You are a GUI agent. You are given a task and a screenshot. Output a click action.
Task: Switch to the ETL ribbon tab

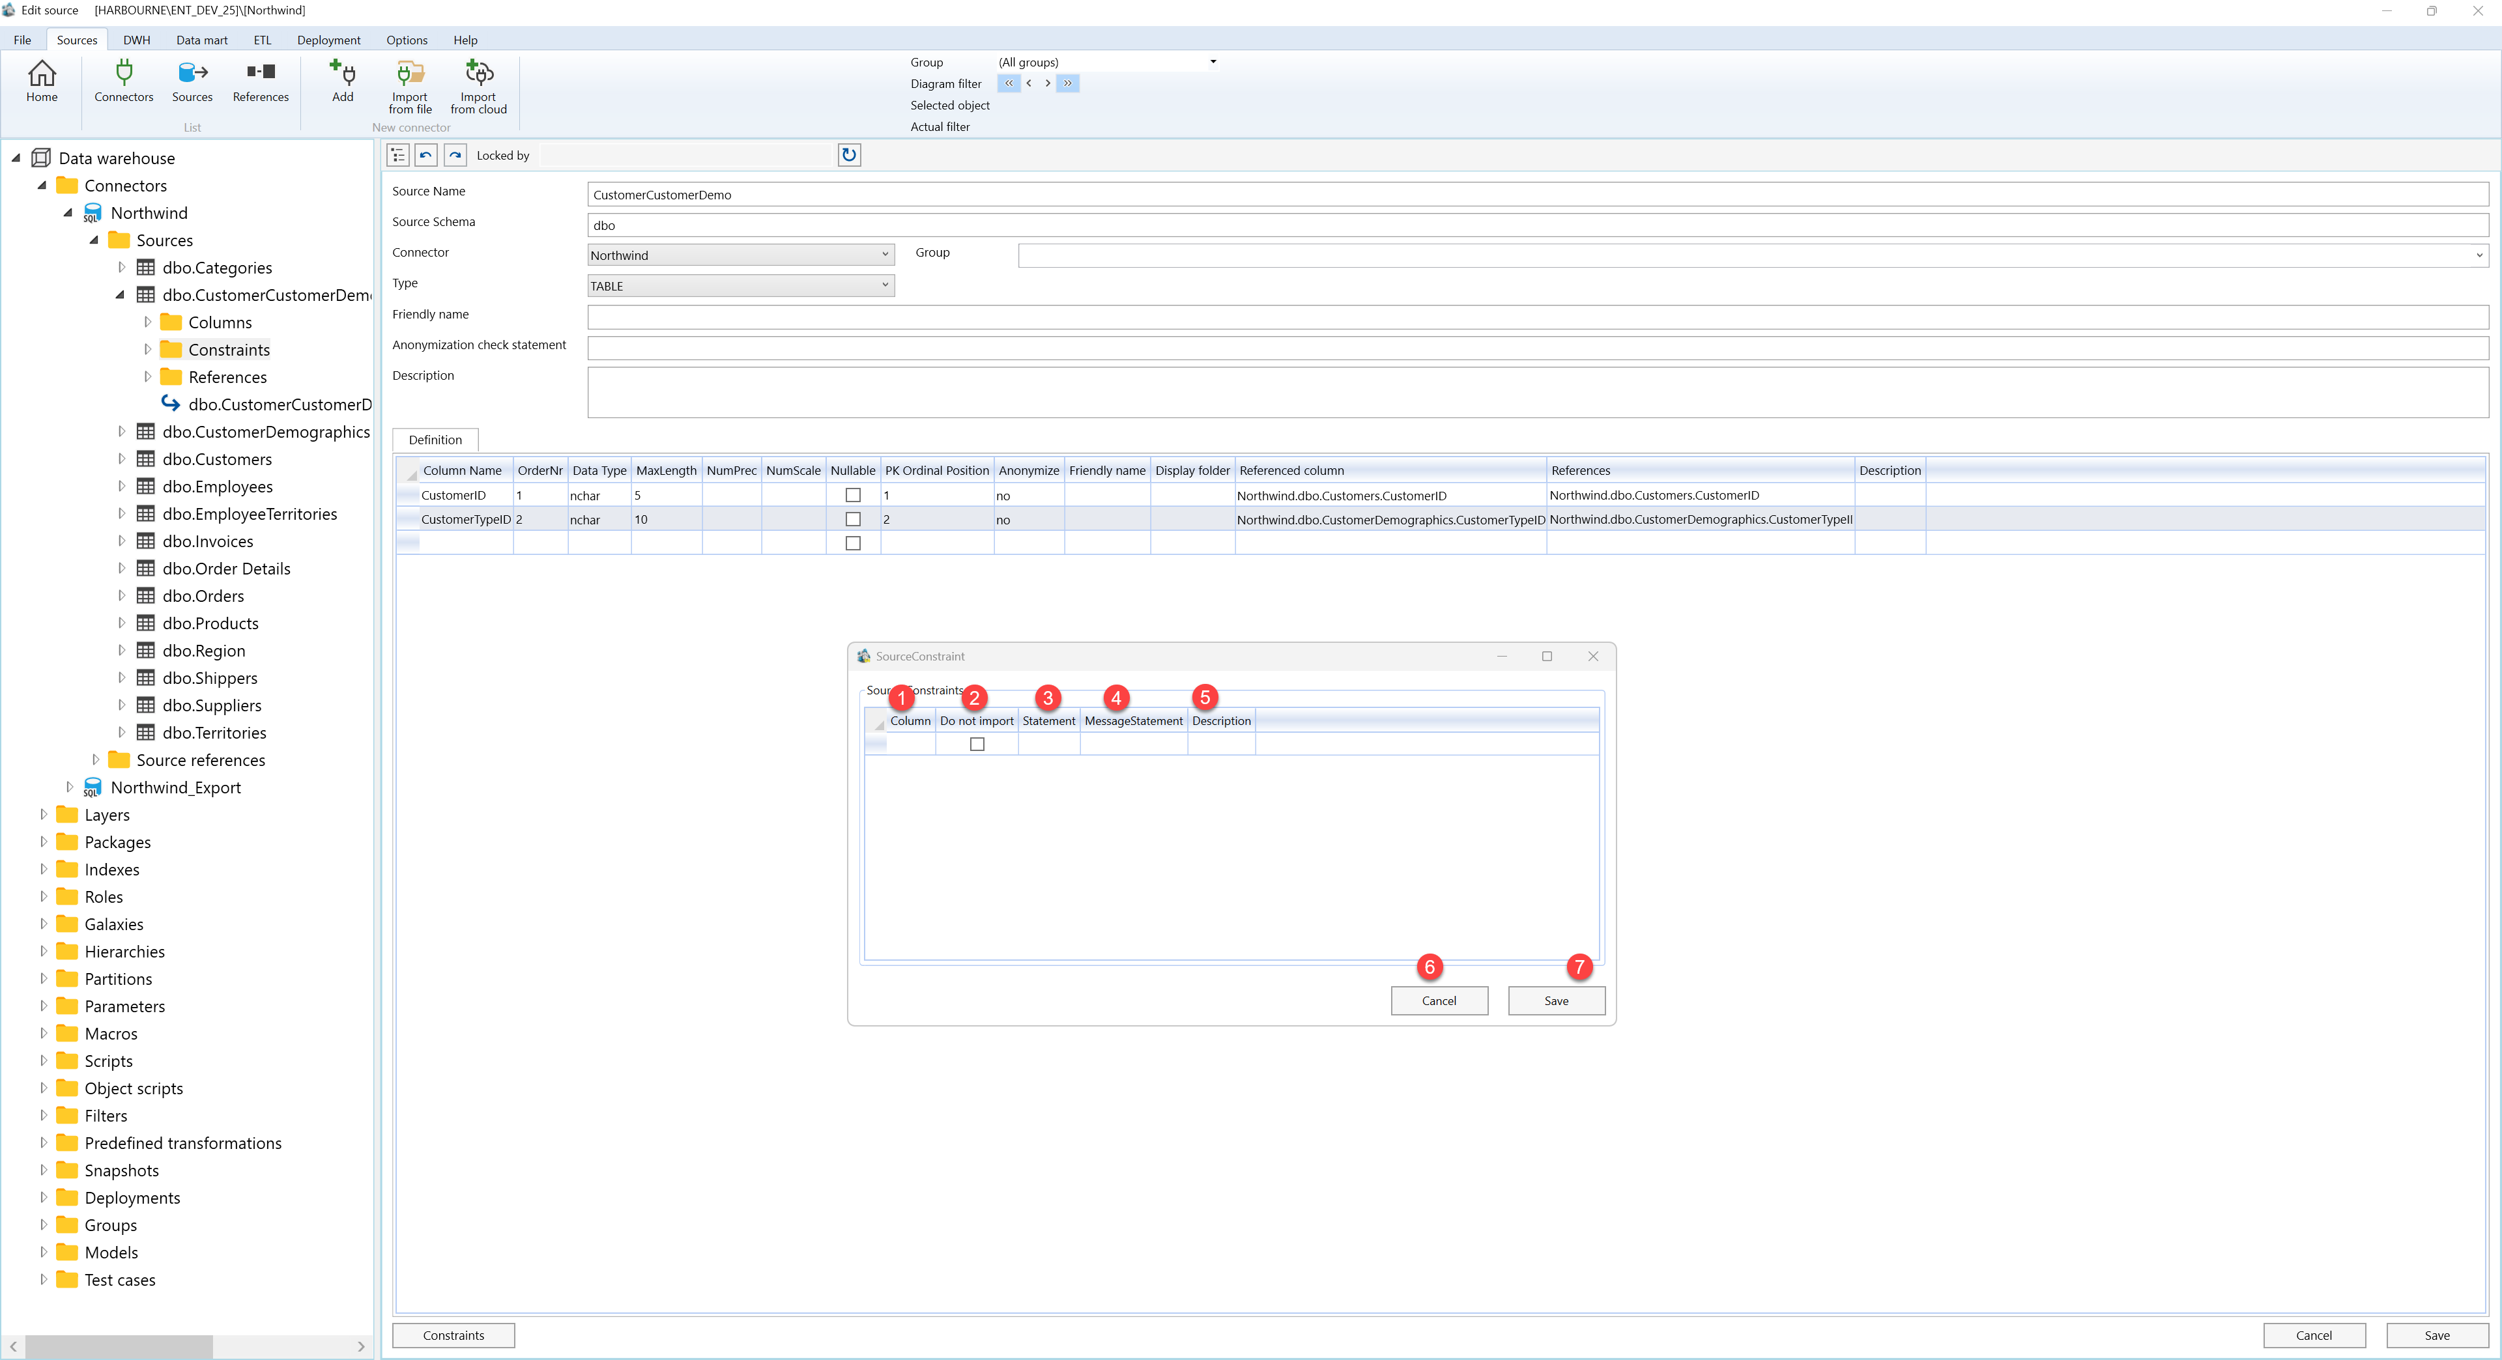(262, 40)
